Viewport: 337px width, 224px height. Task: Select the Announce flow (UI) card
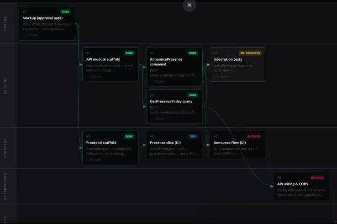(x=237, y=145)
